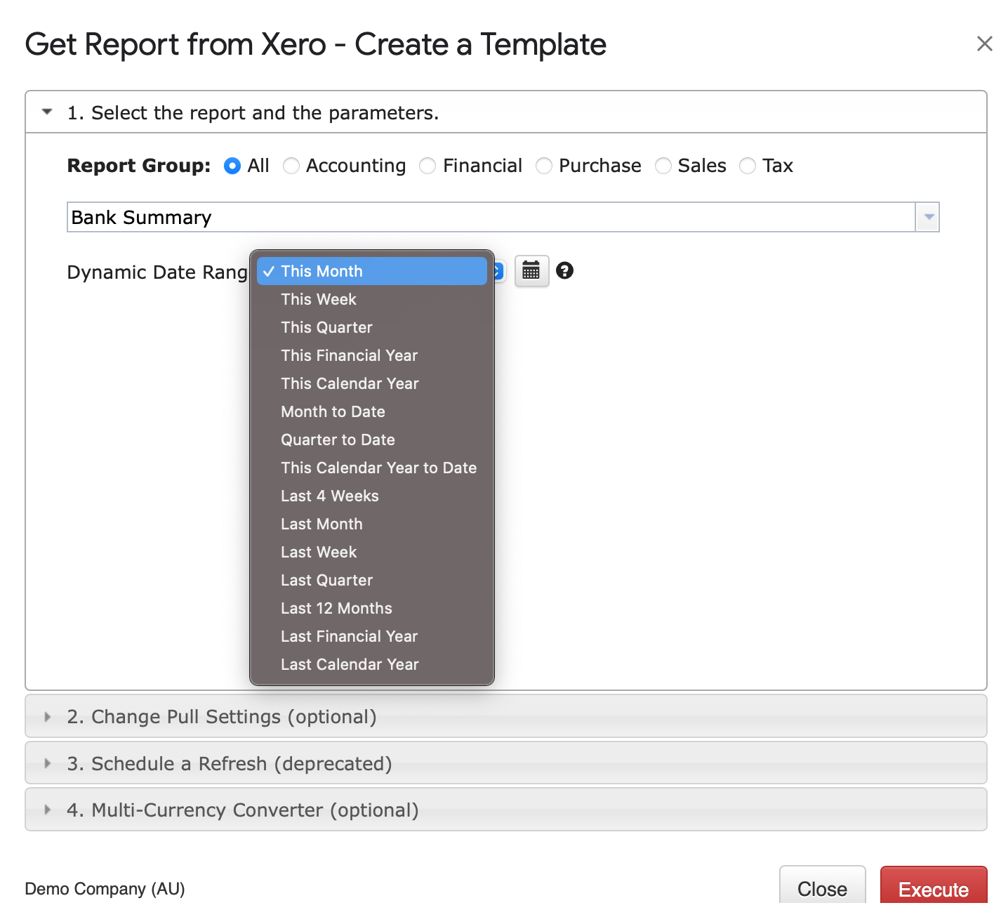Expand 4. Multi-Currency Converter section

coord(506,810)
